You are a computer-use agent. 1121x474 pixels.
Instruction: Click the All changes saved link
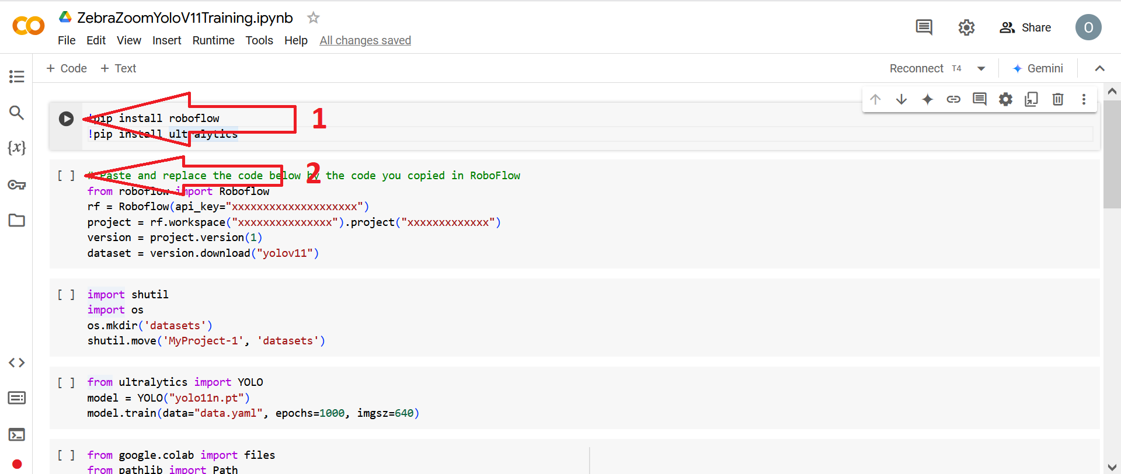(365, 40)
